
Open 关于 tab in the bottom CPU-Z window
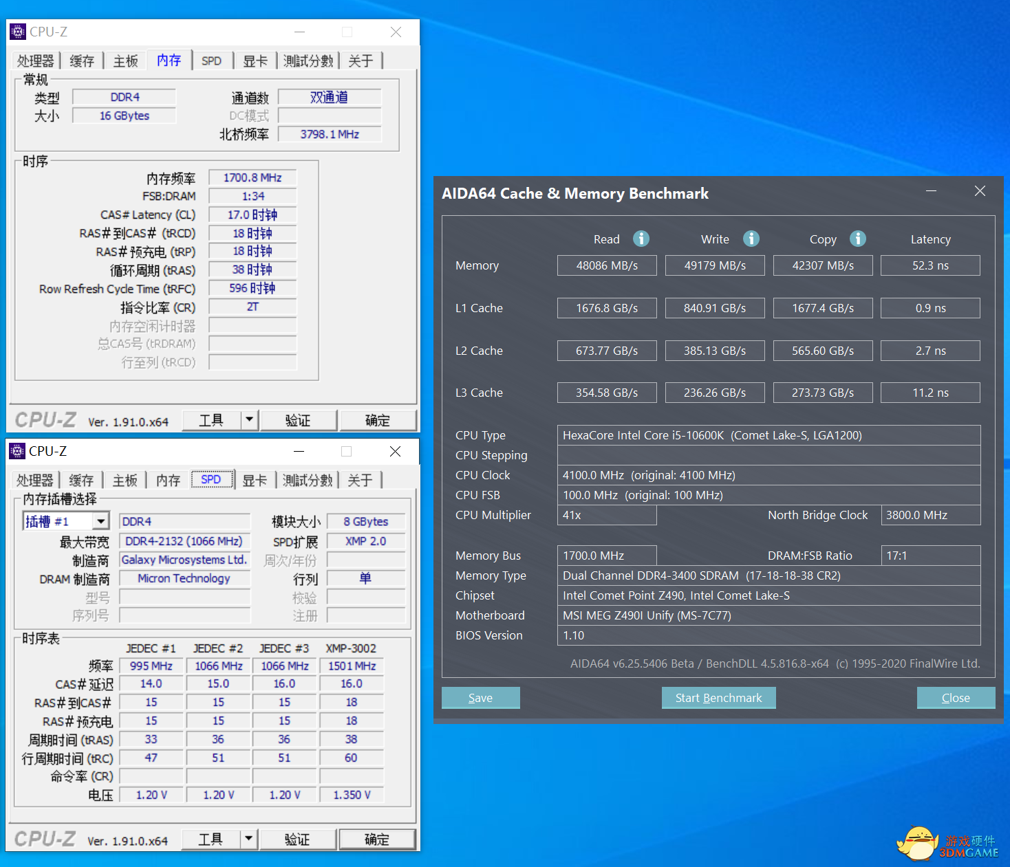point(360,481)
